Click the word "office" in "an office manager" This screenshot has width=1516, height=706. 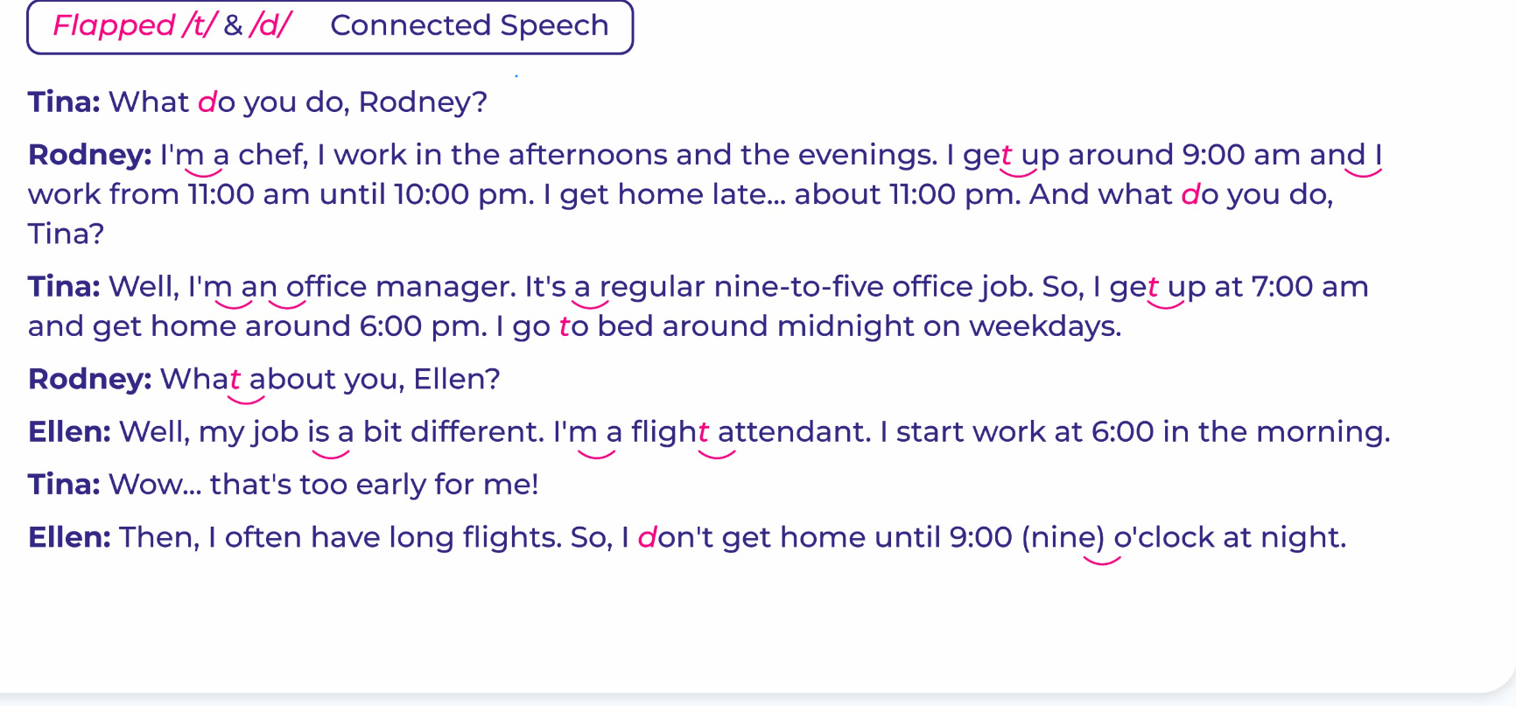coord(326,287)
